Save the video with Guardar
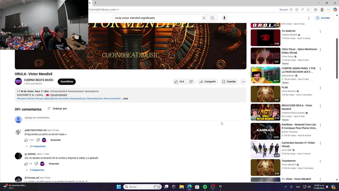The image size is (339, 191). tap(229, 82)
